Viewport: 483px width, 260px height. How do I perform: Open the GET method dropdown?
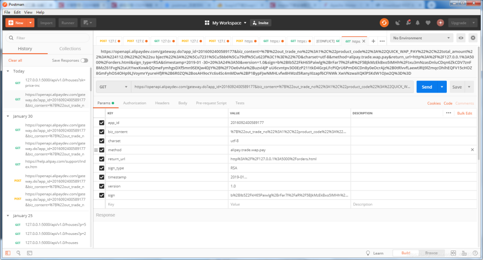(x=113, y=87)
